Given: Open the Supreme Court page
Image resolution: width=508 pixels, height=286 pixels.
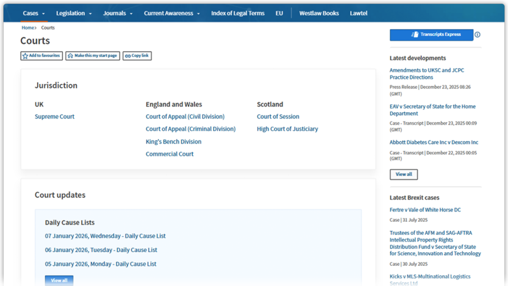Looking at the screenshot, I should point(54,116).
